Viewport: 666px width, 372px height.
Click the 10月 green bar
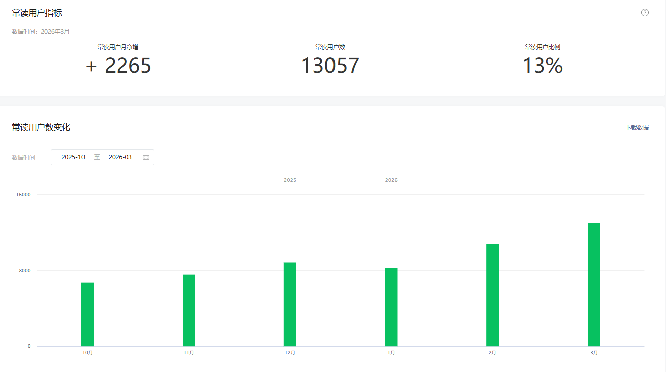click(x=88, y=314)
